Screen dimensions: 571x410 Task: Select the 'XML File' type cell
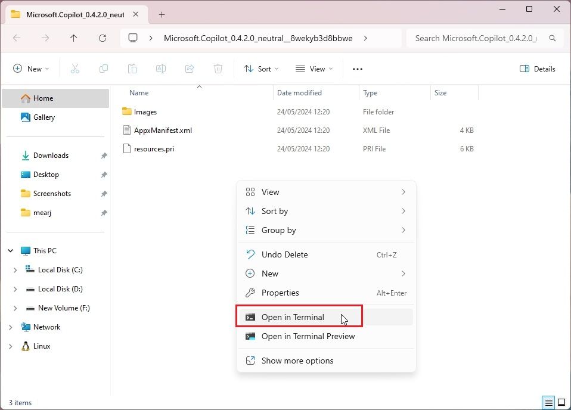tap(376, 131)
